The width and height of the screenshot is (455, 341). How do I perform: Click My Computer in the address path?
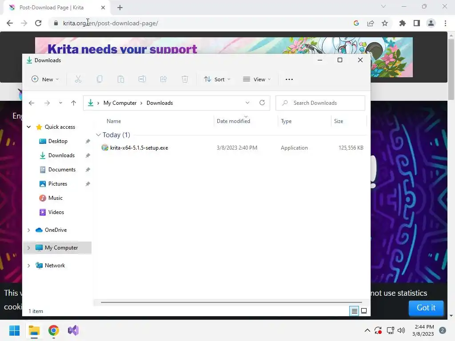coord(120,103)
